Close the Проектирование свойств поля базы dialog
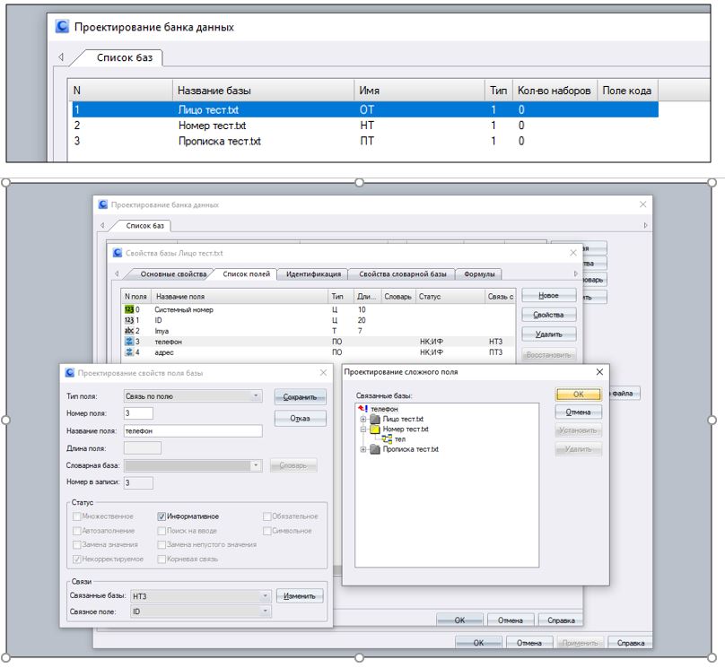 323,372
